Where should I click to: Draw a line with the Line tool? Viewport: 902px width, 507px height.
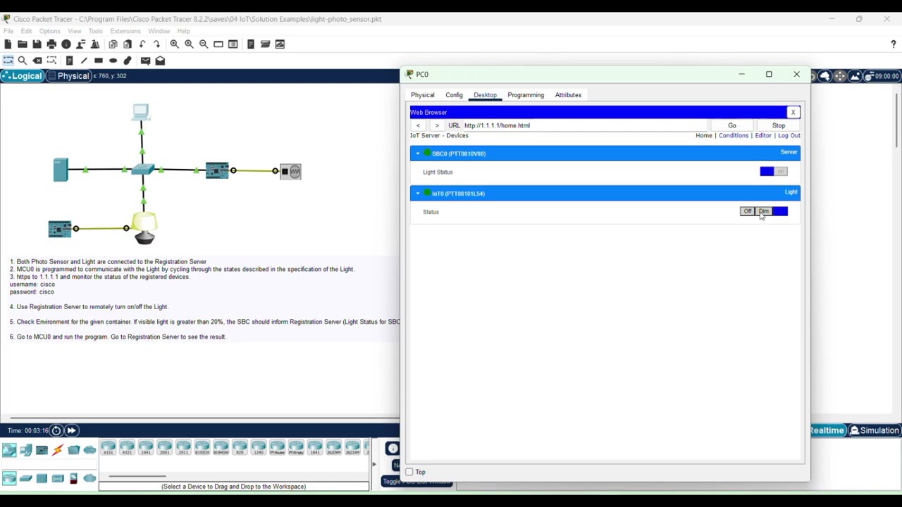tap(84, 61)
